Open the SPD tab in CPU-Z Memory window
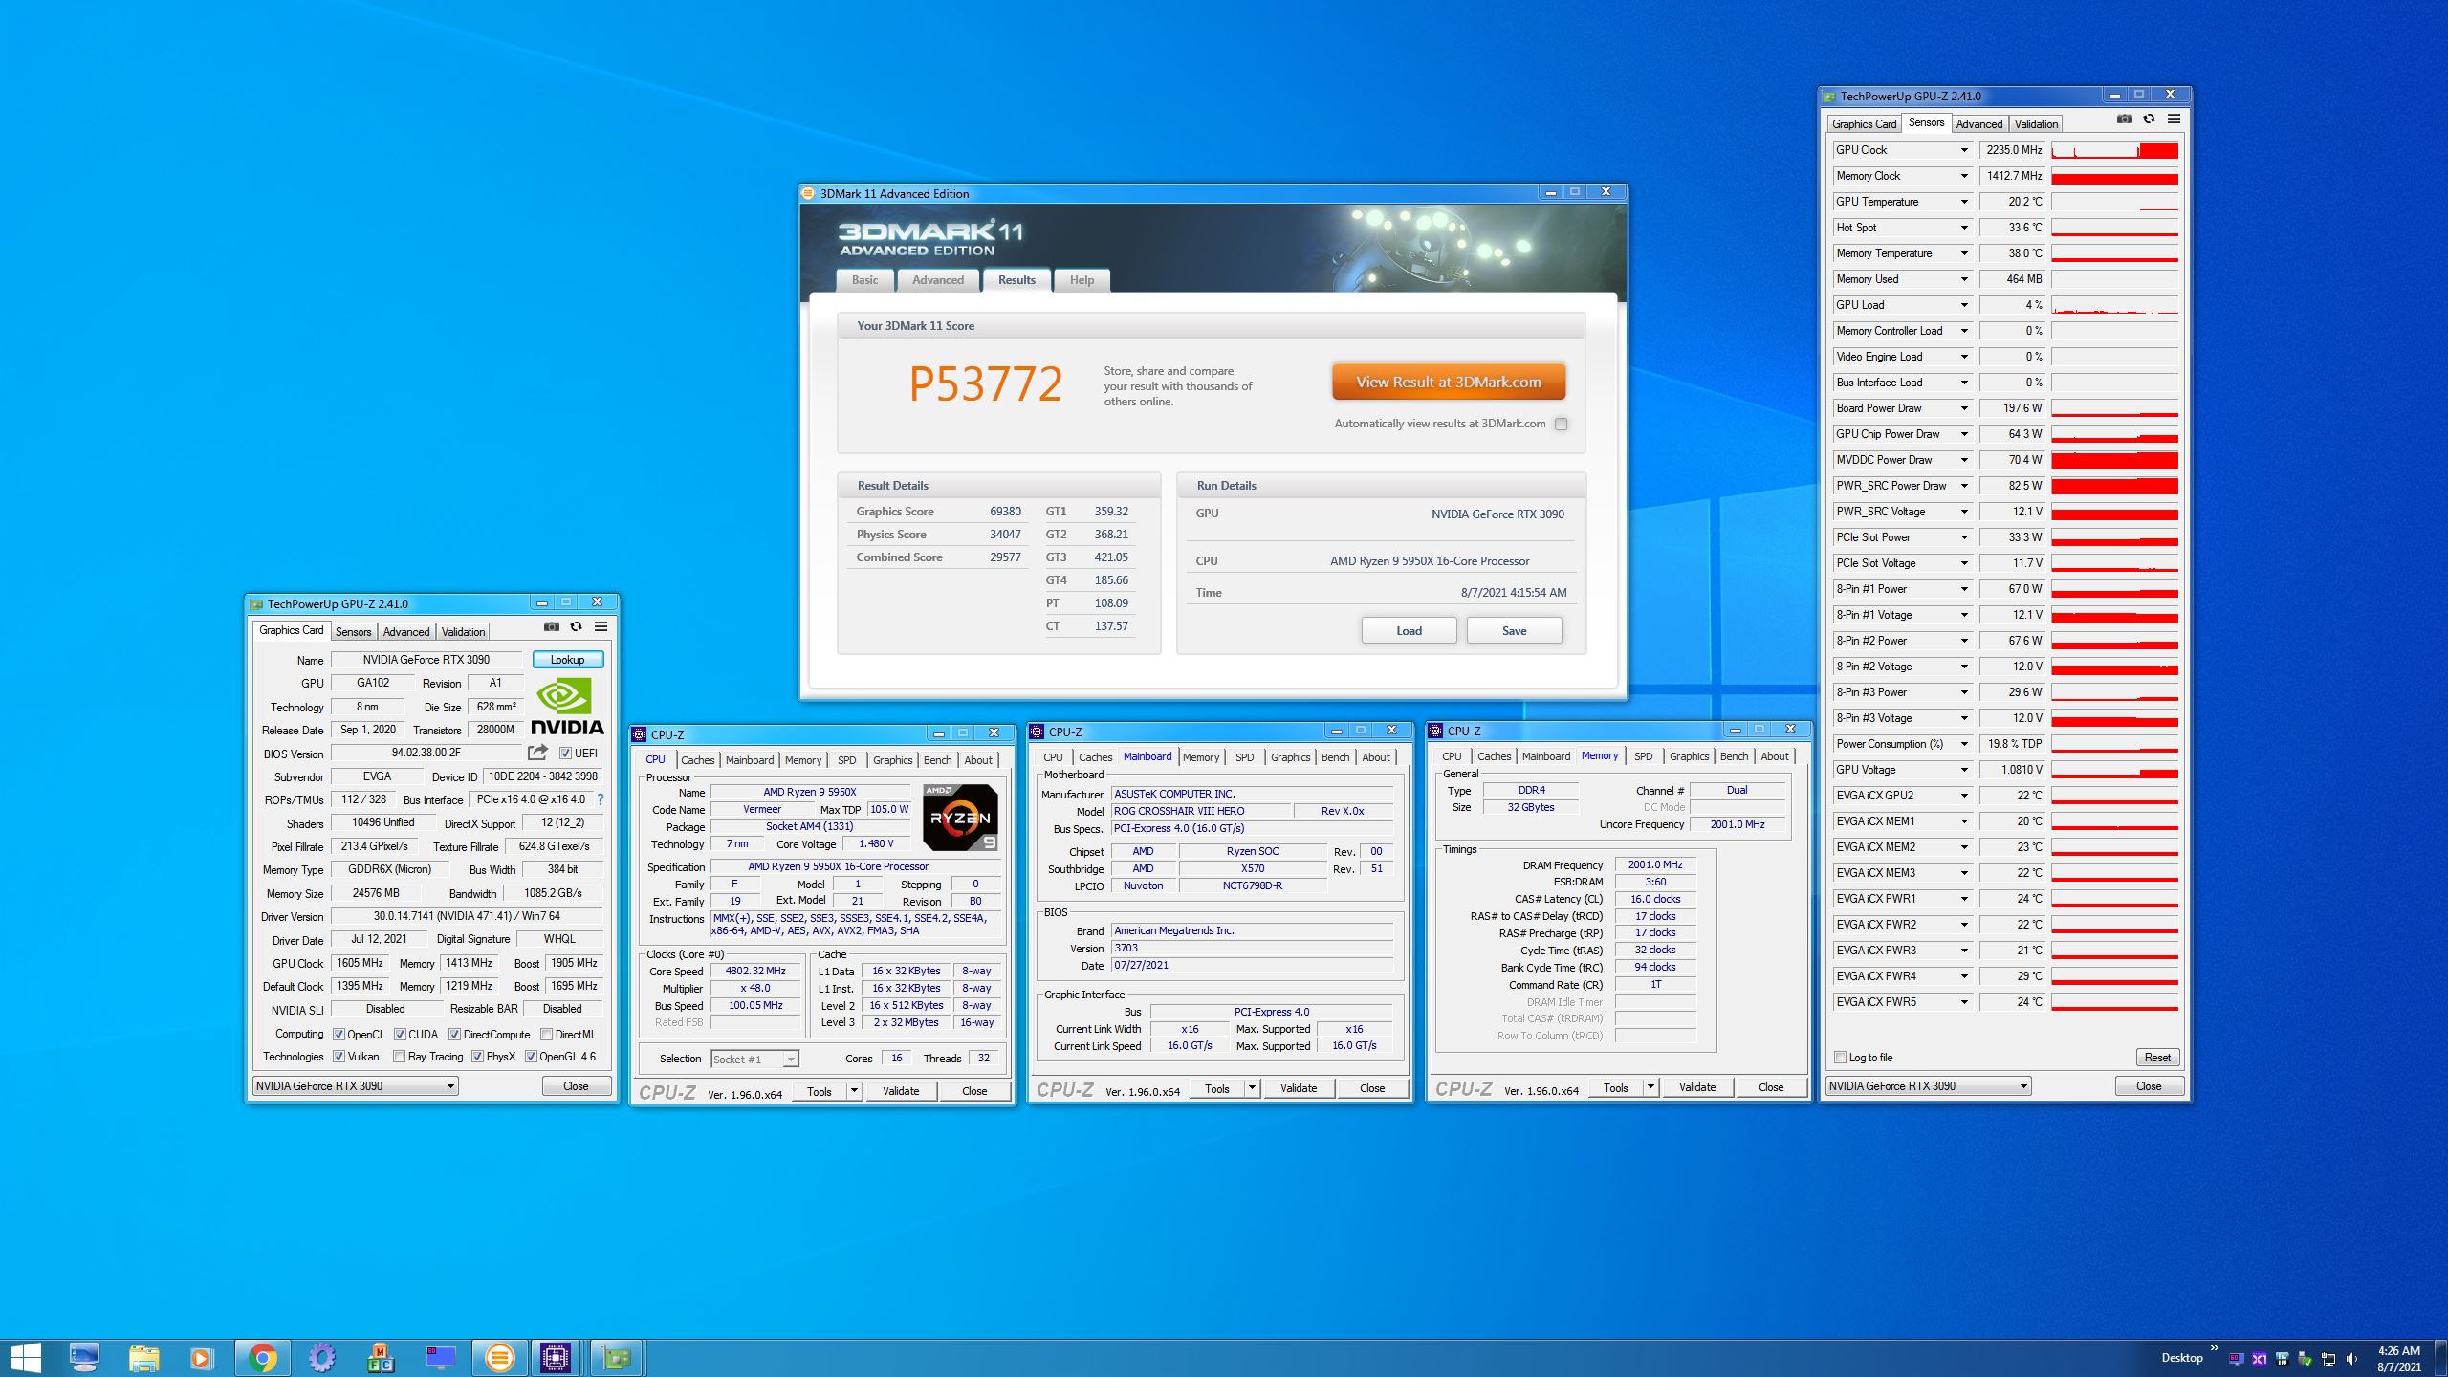The width and height of the screenshot is (2448, 1377). pyautogui.click(x=1643, y=756)
